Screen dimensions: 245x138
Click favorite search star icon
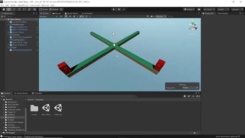193,96
